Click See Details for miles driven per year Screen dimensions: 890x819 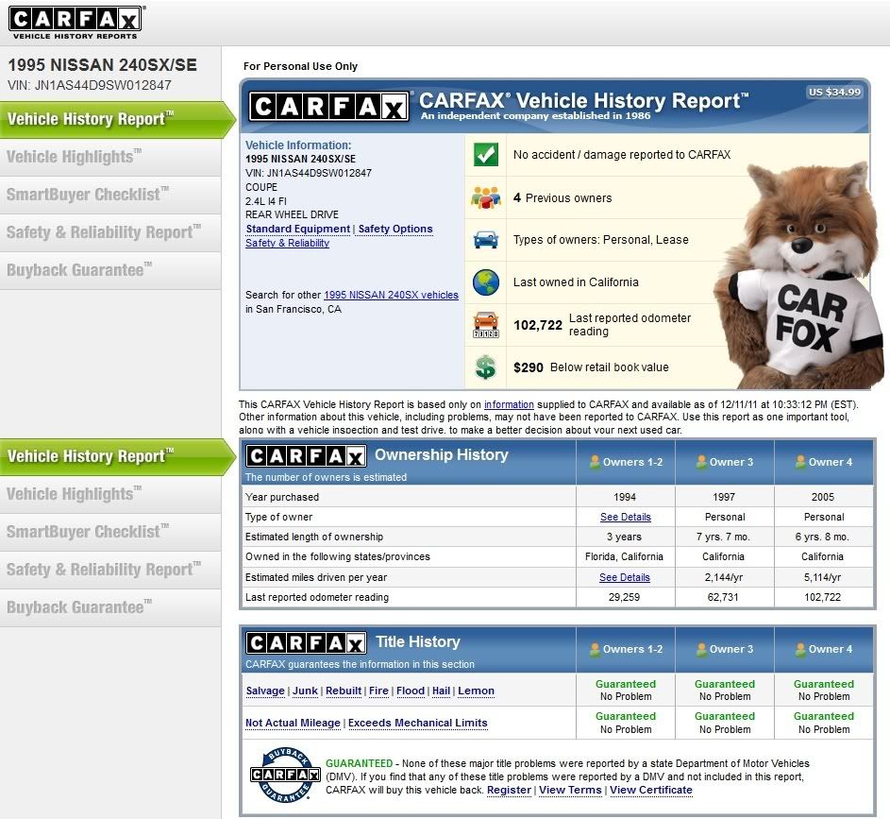(625, 577)
